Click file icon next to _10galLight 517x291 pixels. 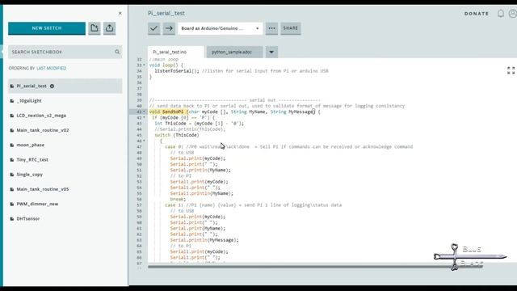12,100
